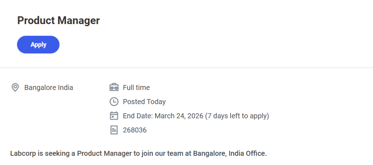
Task: Click the briefcase icon beside Full time
Action: click(114, 87)
